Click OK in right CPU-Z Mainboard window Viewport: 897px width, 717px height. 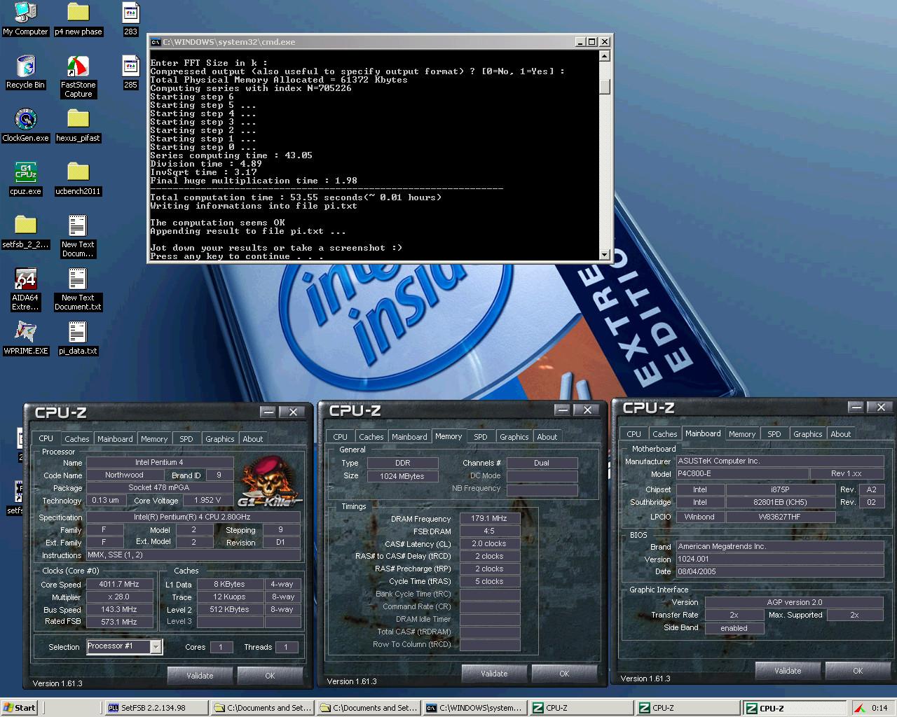pyautogui.click(x=858, y=671)
